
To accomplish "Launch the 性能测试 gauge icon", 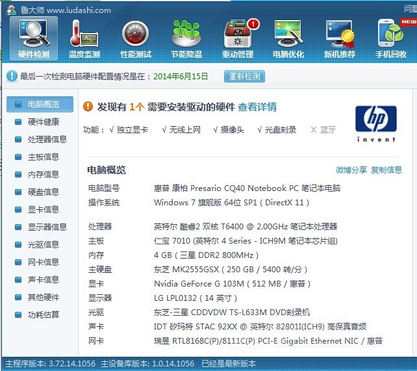I will [x=136, y=38].
